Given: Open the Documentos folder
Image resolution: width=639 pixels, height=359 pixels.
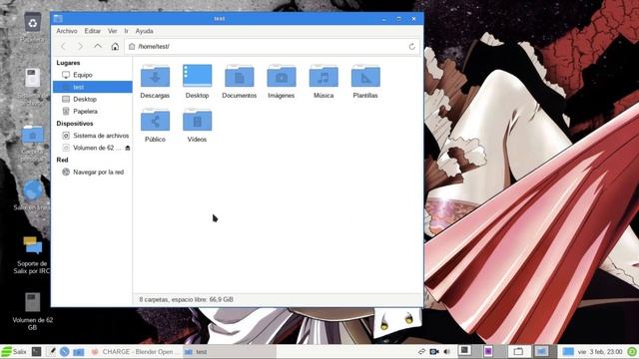Looking at the screenshot, I should [240, 81].
